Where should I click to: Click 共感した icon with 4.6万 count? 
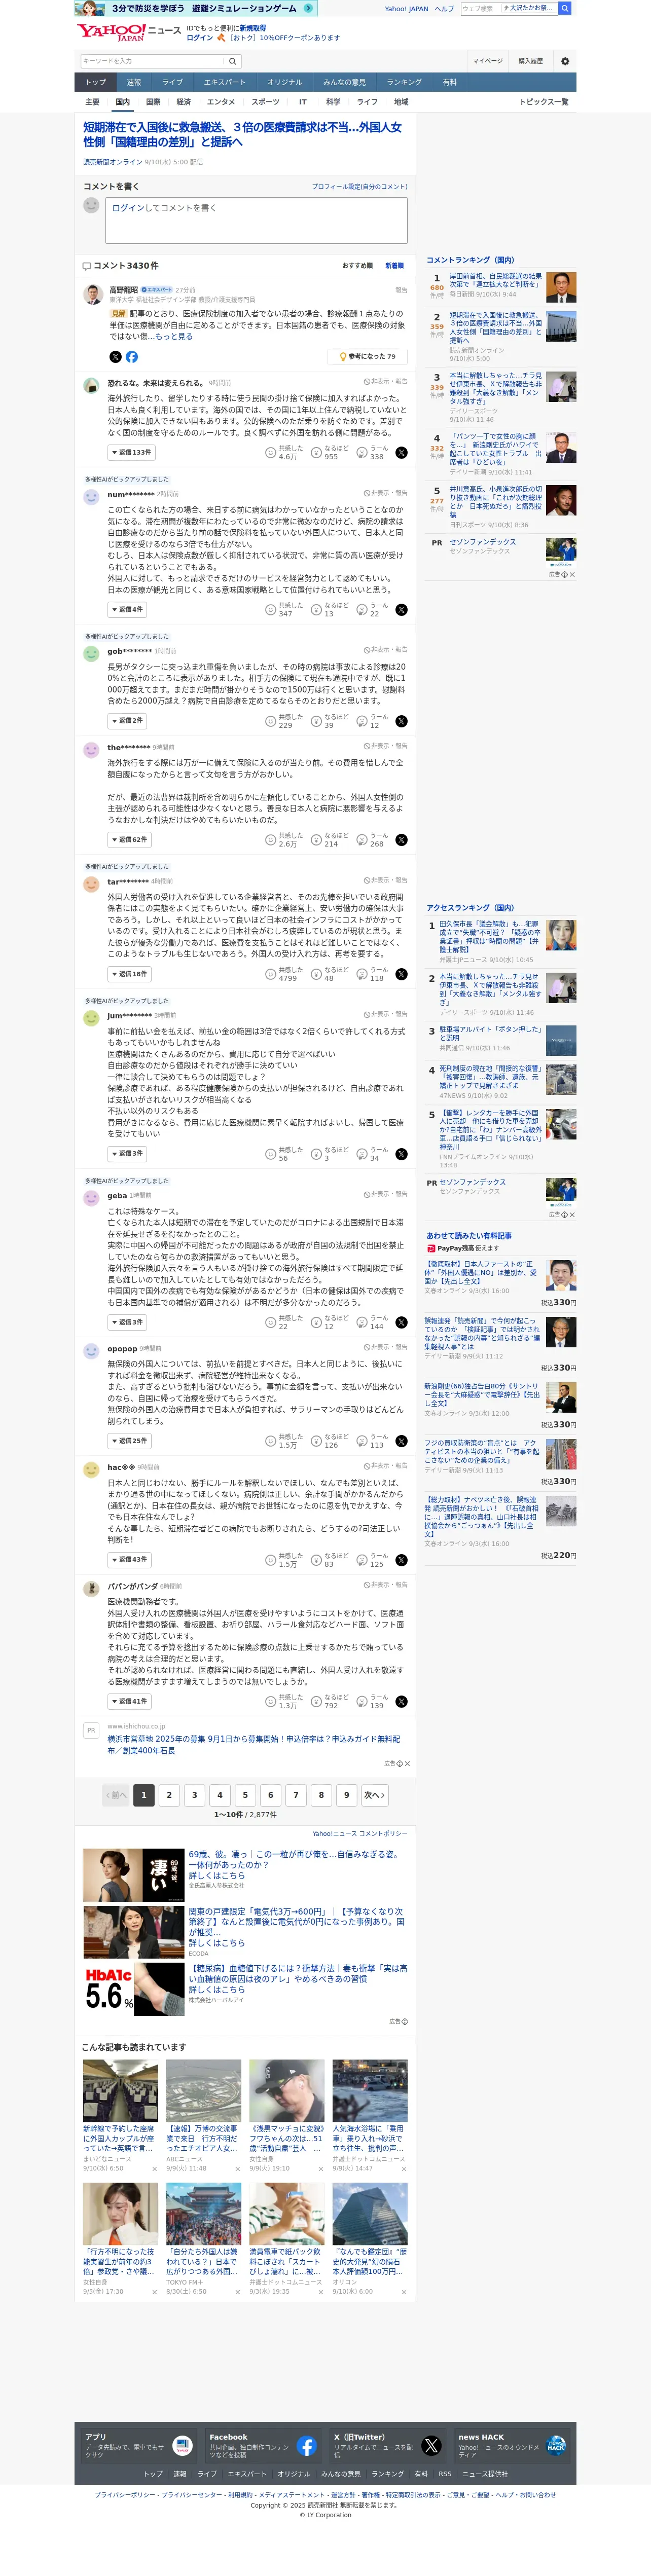click(270, 453)
